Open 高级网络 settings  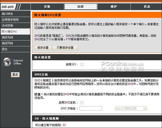15,43
